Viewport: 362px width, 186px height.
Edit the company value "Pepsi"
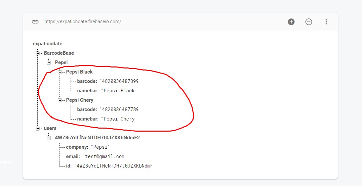click(x=100, y=147)
